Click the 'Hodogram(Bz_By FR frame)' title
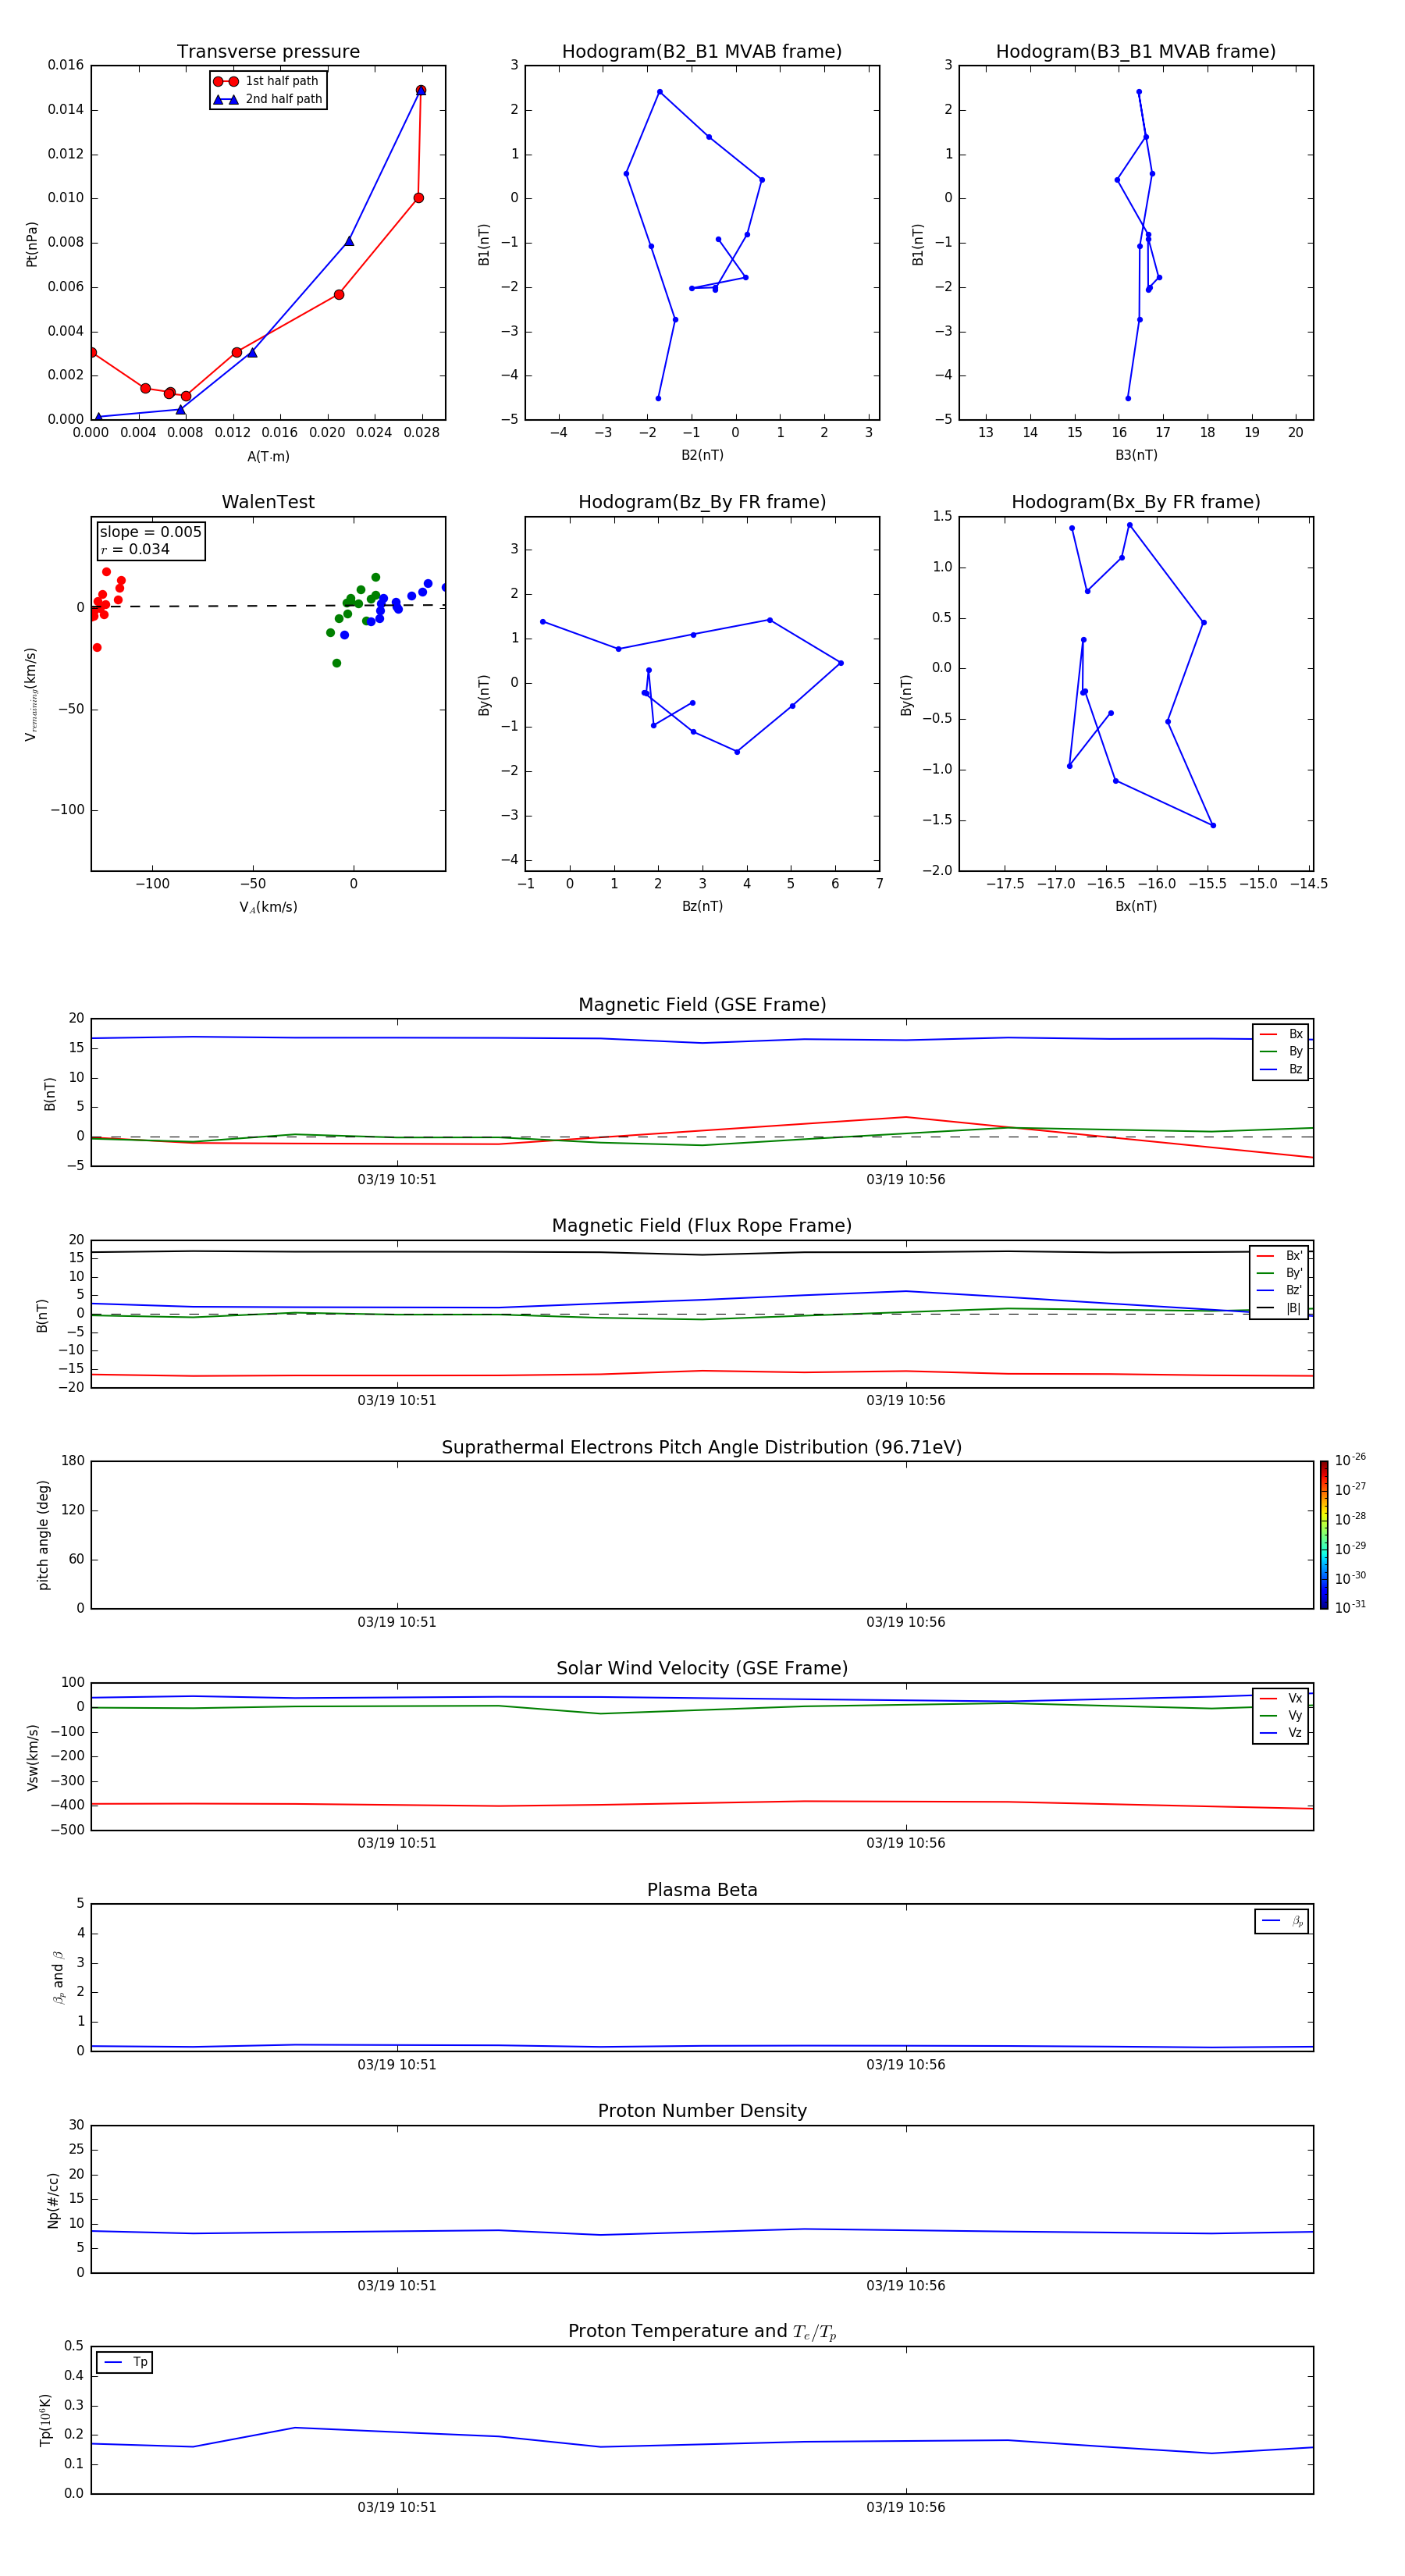Screen dimensions: 1405x2576 [x=702, y=502]
